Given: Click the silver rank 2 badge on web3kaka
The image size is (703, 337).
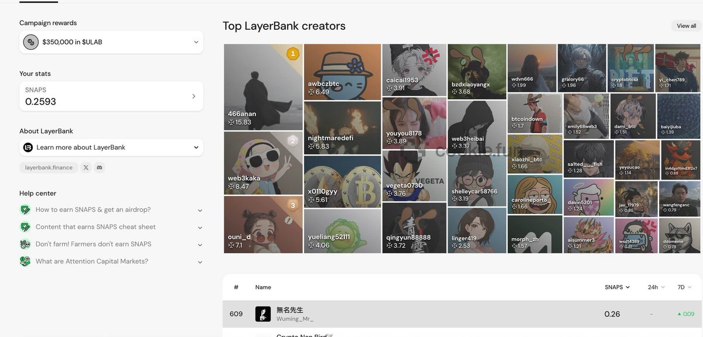Looking at the screenshot, I should (293, 140).
